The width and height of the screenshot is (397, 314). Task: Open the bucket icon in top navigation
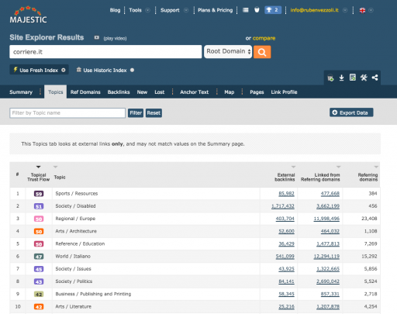tap(257, 10)
